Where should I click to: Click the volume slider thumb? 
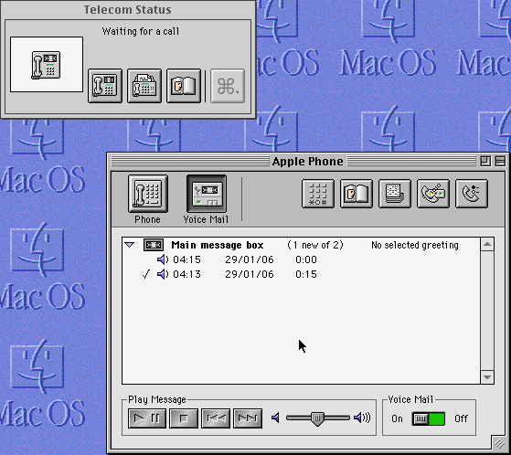click(317, 418)
